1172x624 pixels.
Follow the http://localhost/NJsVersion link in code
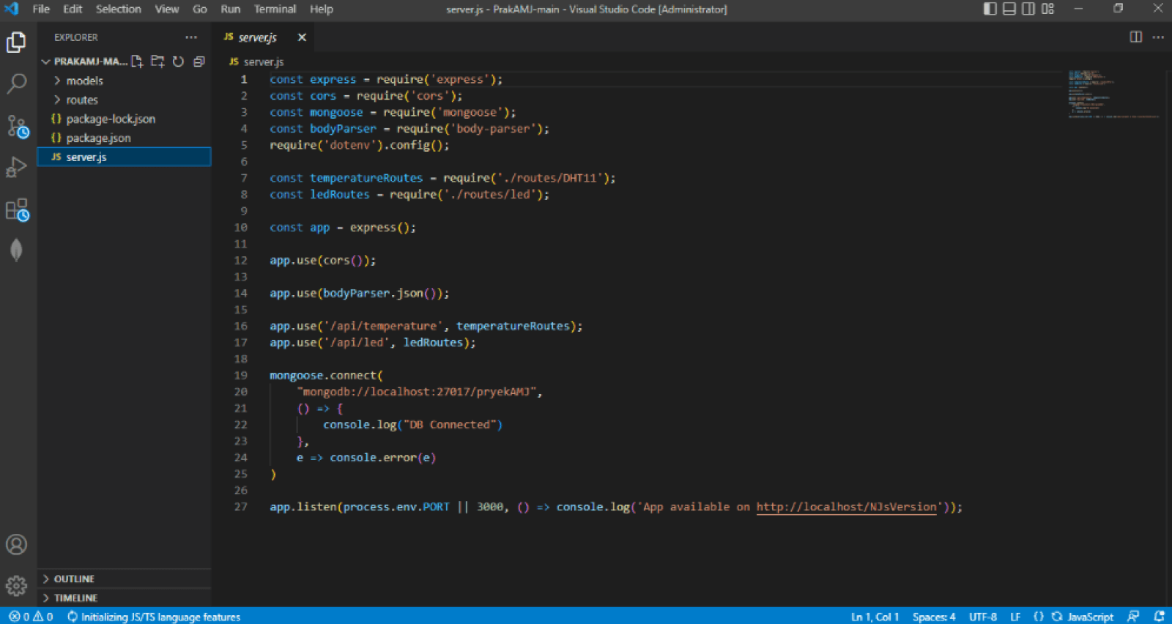[x=846, y=507]
